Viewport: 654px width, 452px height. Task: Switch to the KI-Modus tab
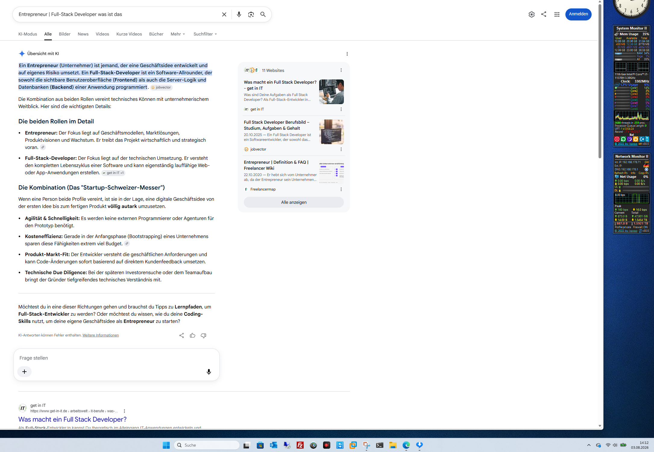[28, 34]
